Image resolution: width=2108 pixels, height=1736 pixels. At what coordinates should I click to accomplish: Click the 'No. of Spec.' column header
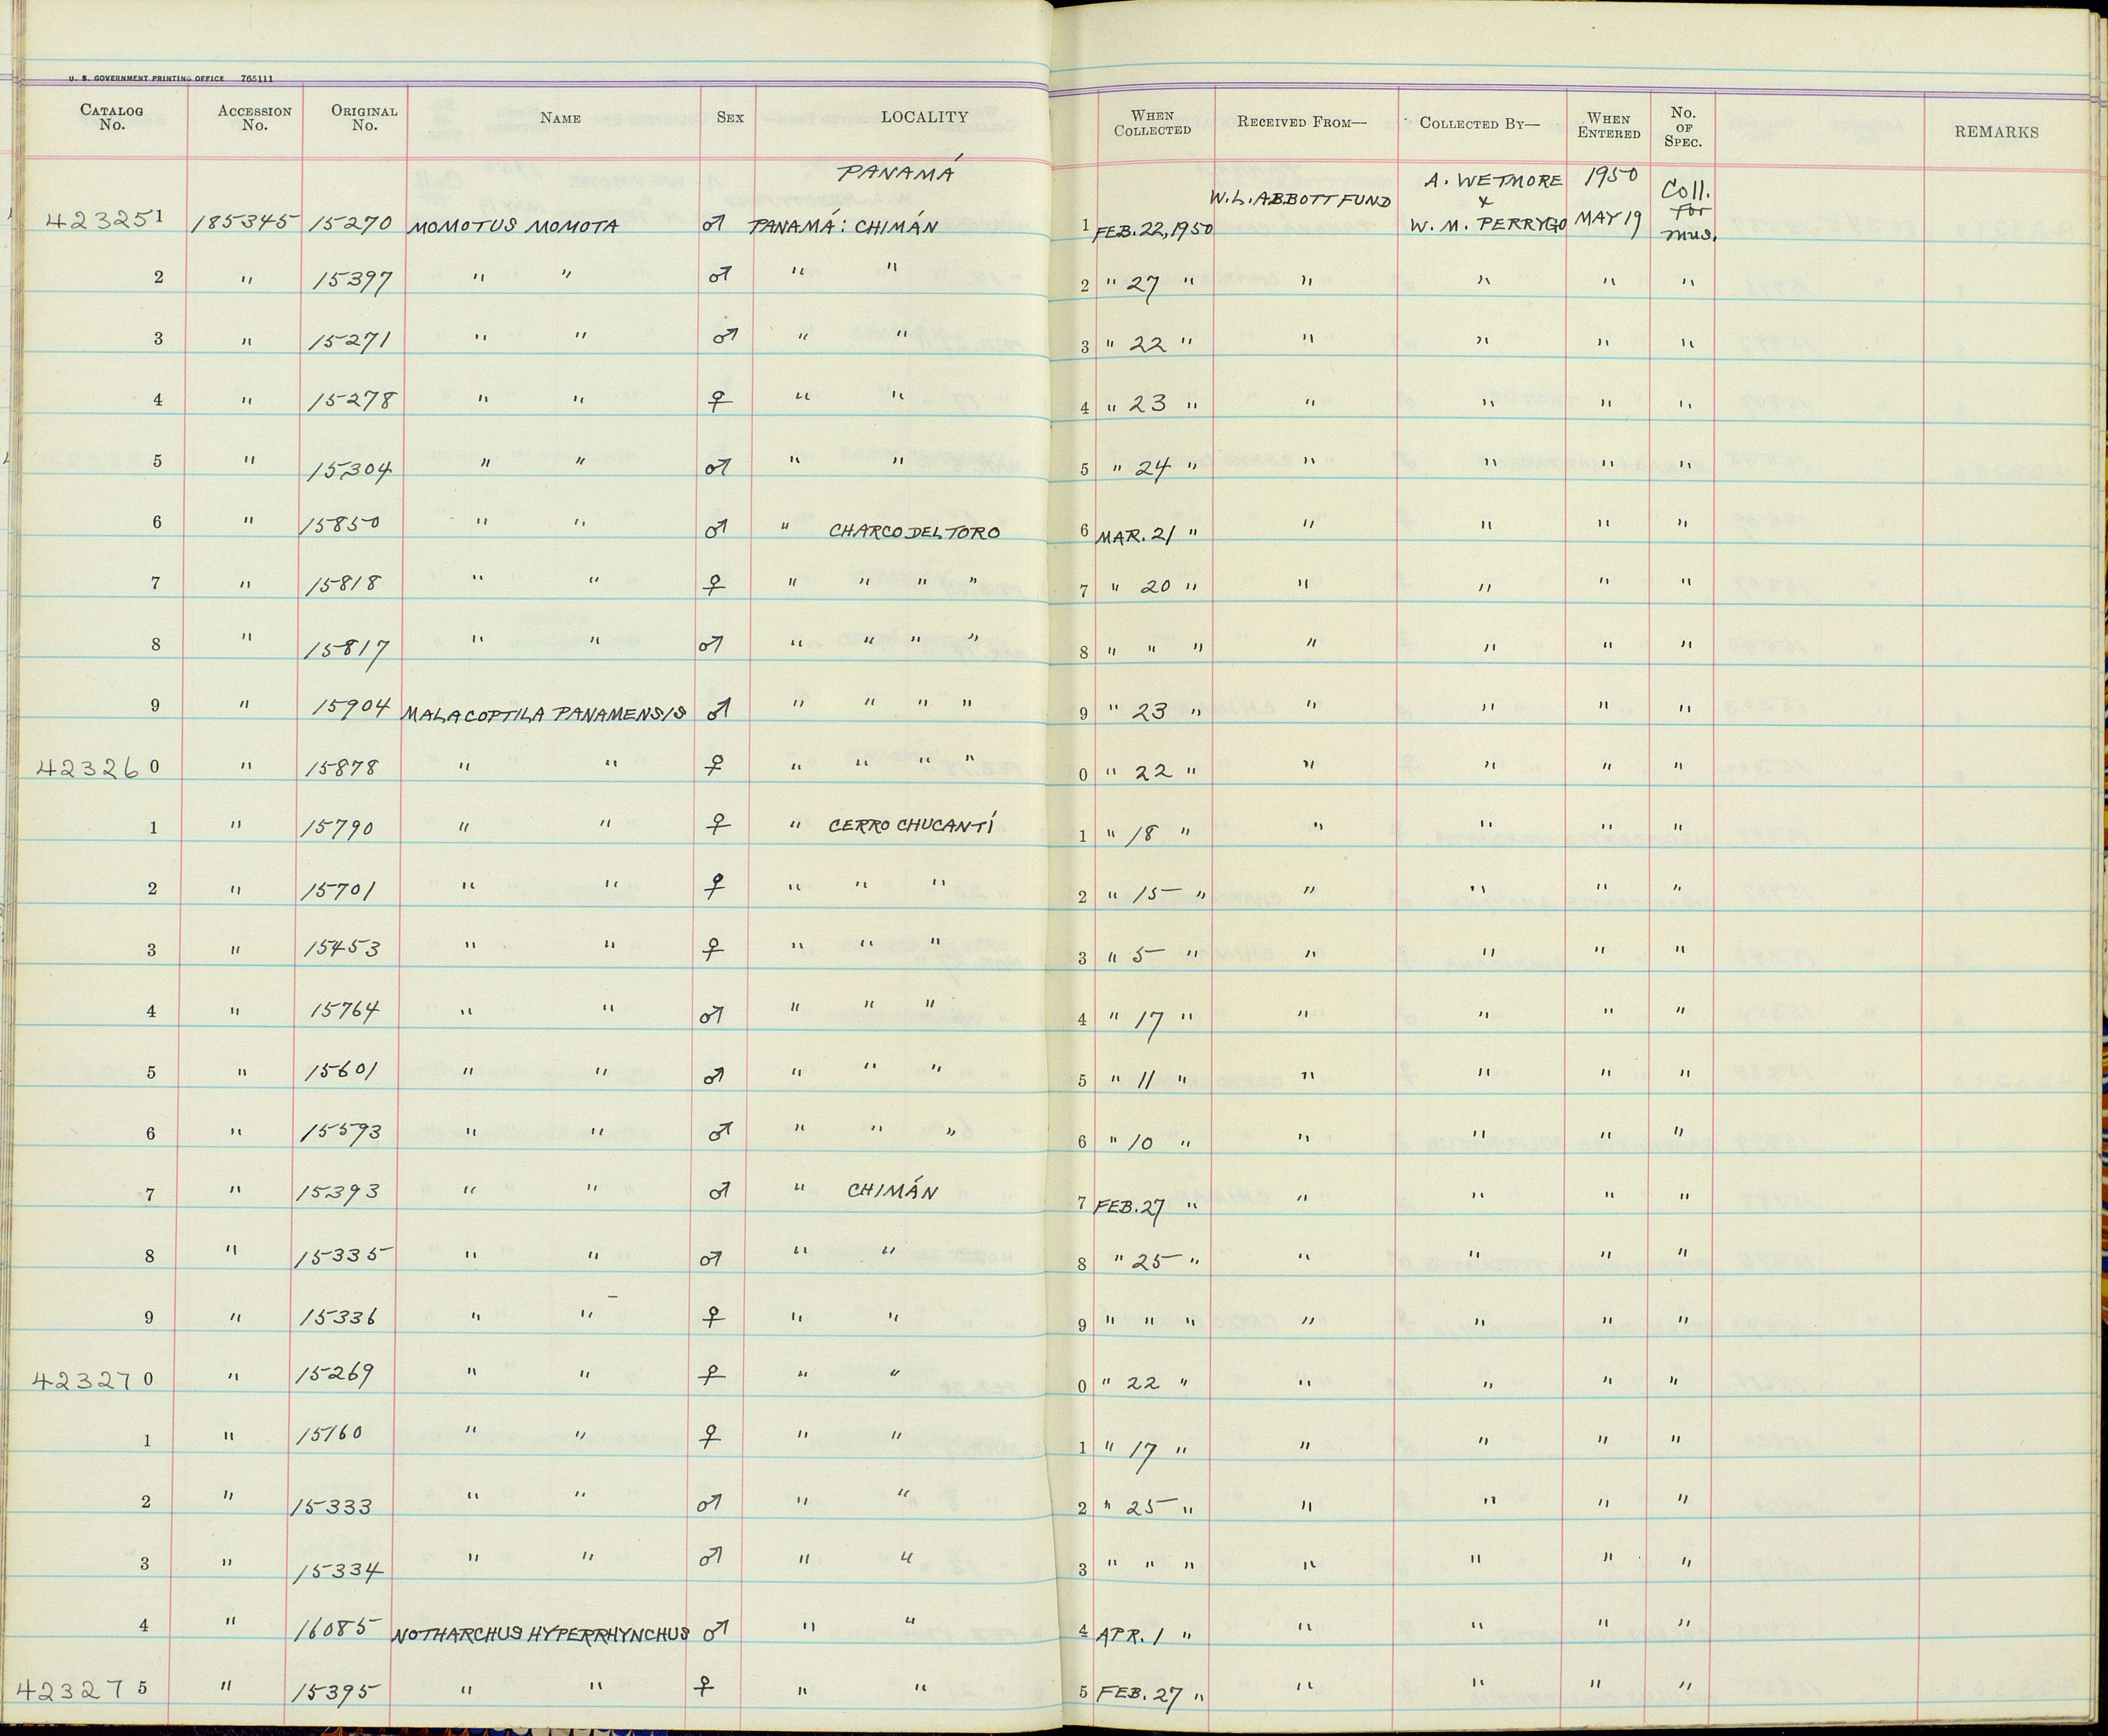point(1683,127)
